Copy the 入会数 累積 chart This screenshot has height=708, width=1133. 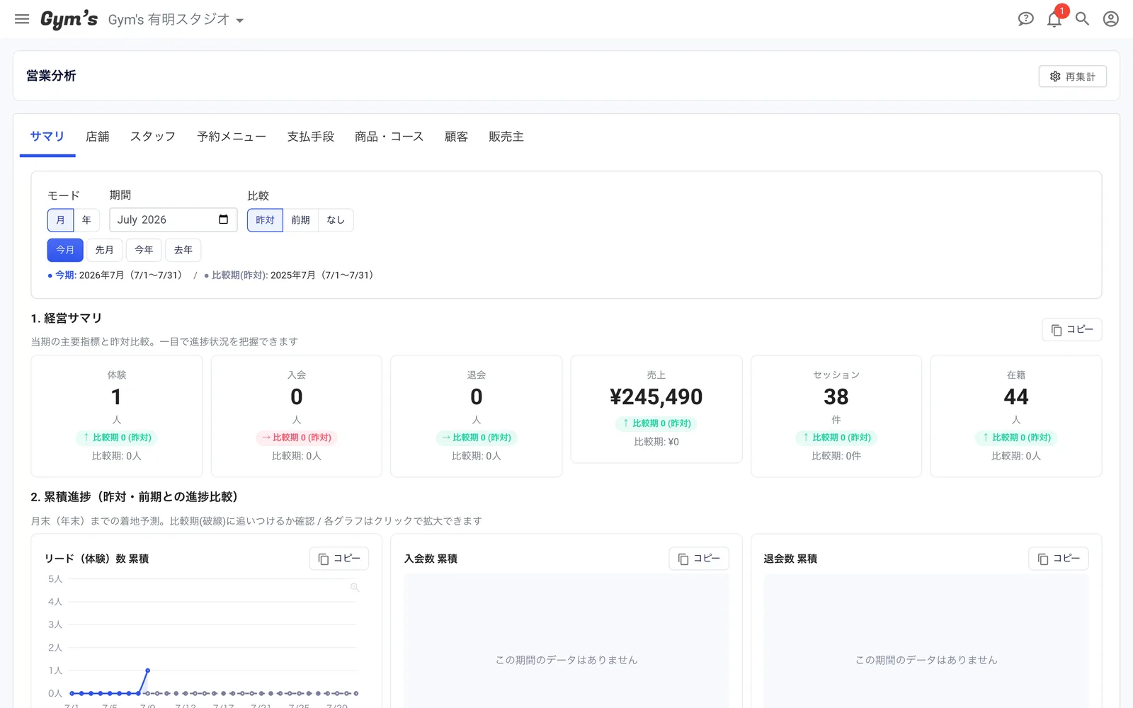coord(699,559)
